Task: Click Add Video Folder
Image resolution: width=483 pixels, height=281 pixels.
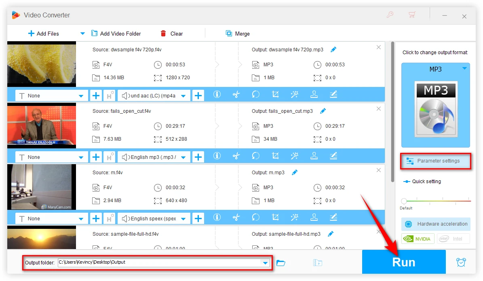Action: tap(116, 34)
